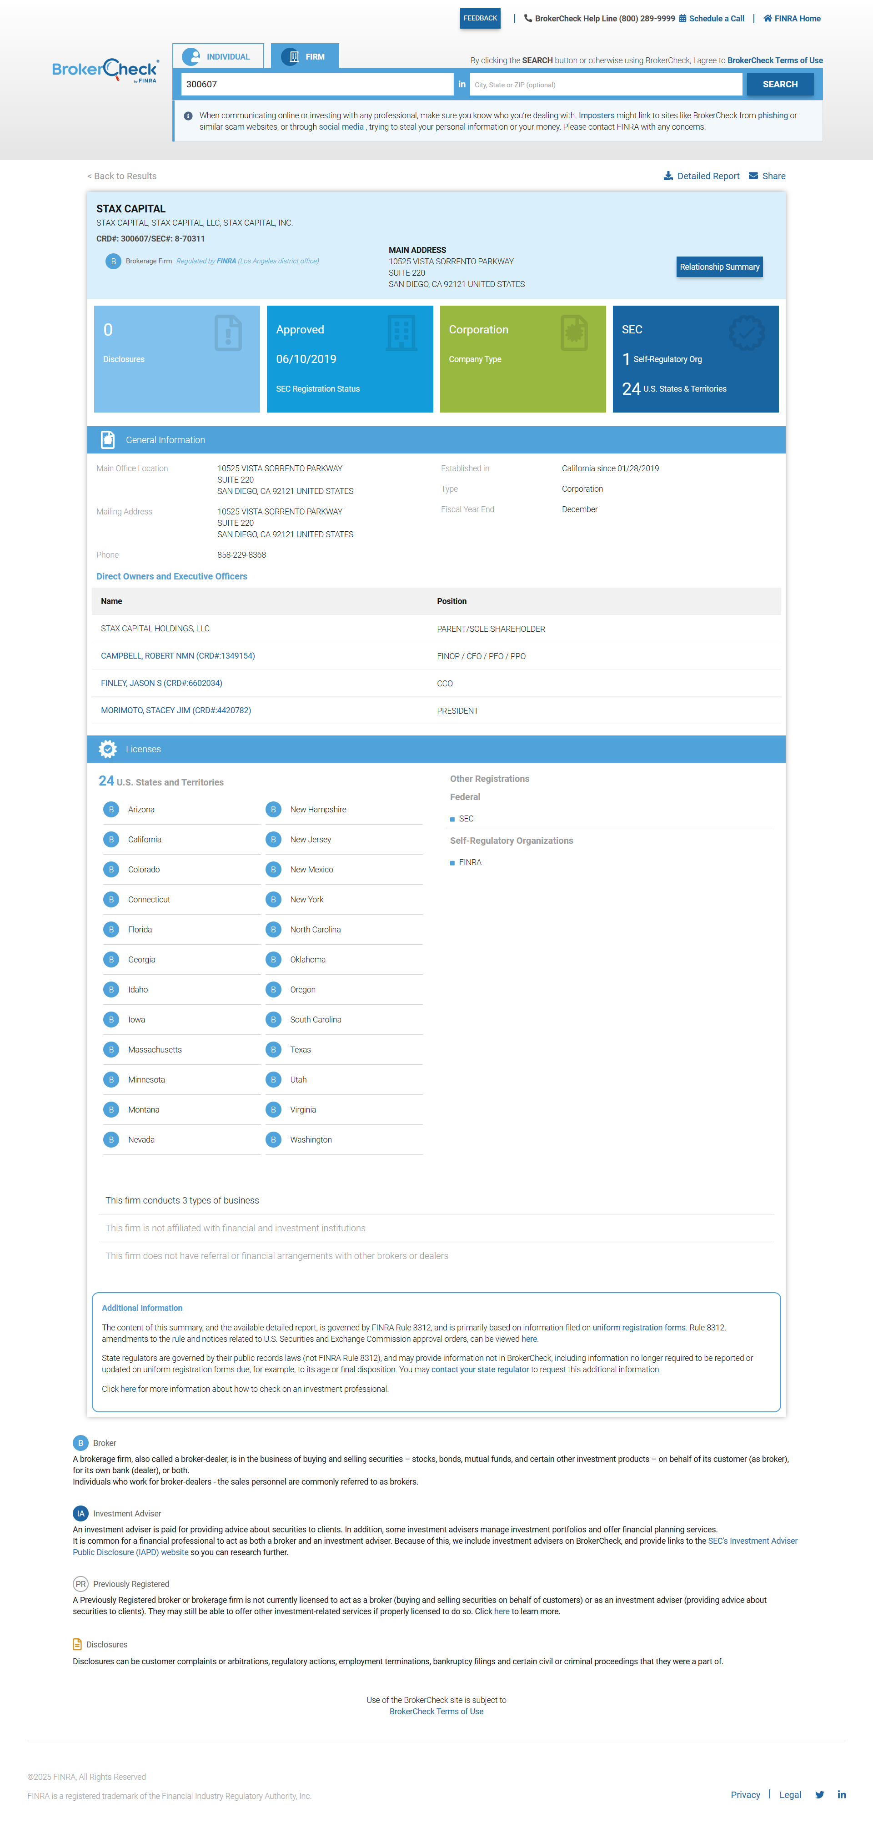This screenshot has height=1838, width=873.
Task: Click the B badge beside Colorado
Action: click(x=111, y=869)
